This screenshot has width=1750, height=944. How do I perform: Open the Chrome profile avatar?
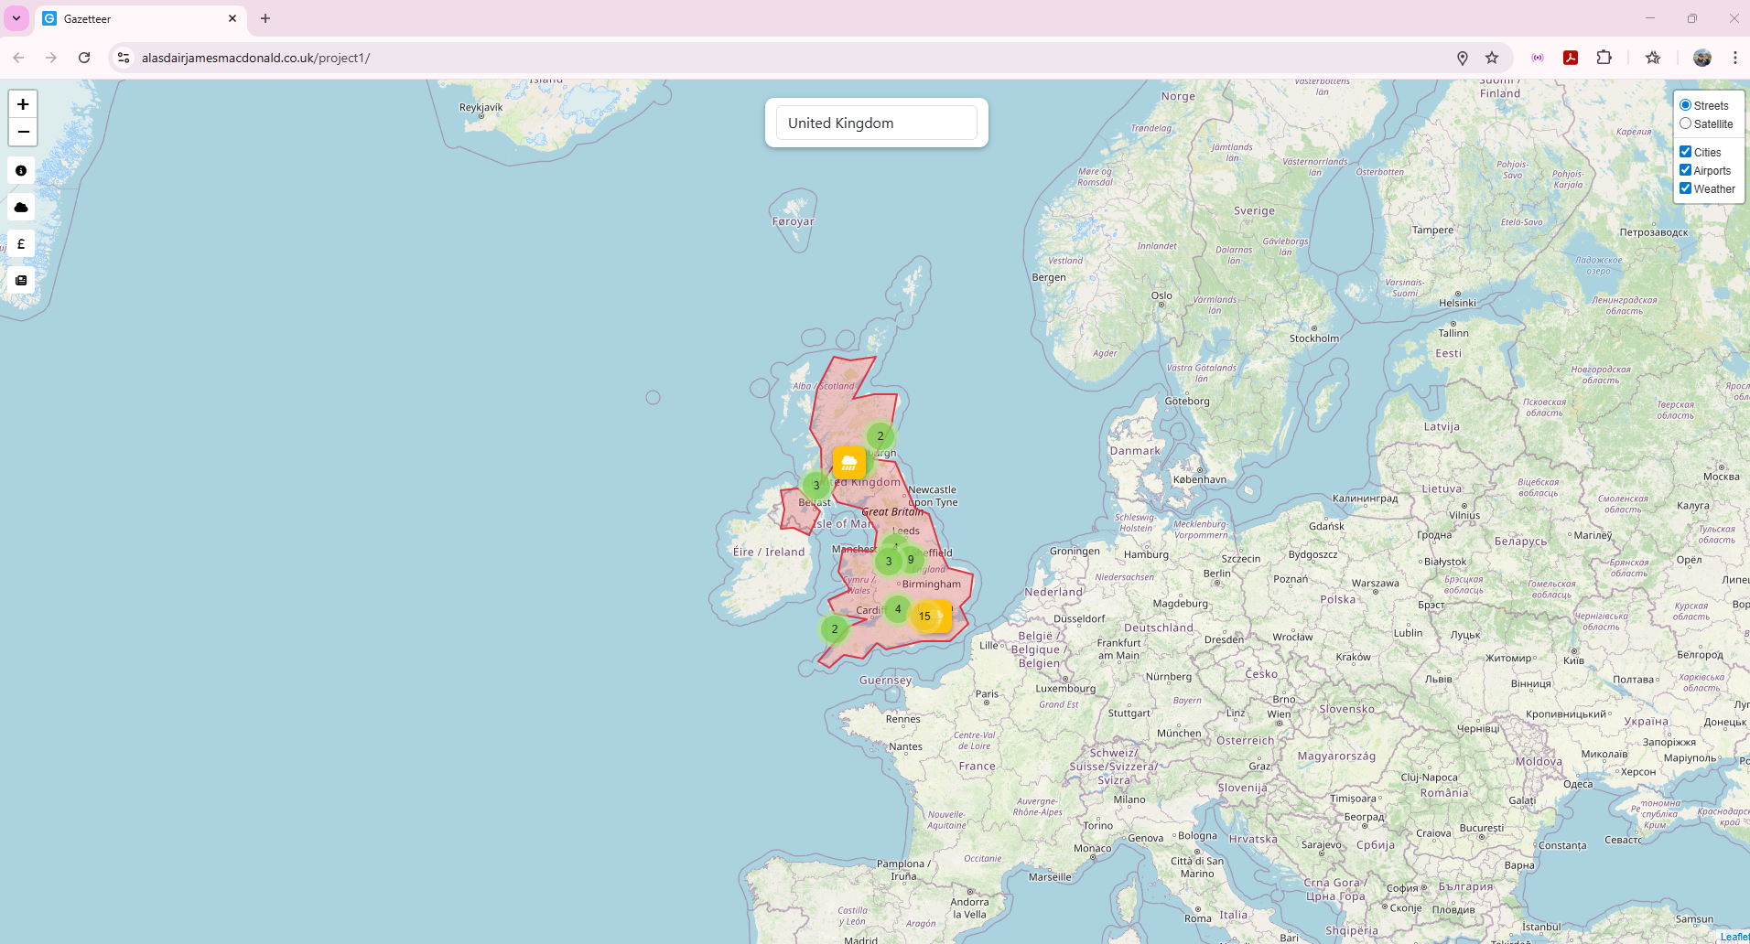[1702, 58]
